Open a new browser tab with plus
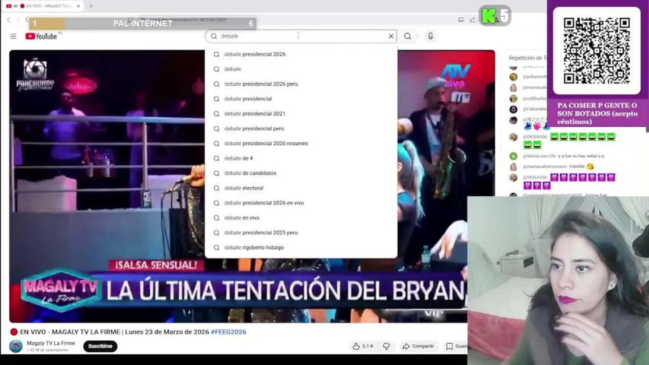649x365 pixels. pyautogui.click(x=90, y=6)
